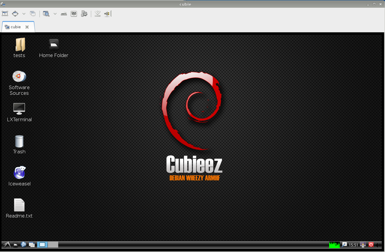This screenshot has height=252, width=385.
Task: Click the red power logout button
Action: tap(371, 245)
